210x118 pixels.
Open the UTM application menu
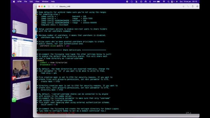(19, 2)
